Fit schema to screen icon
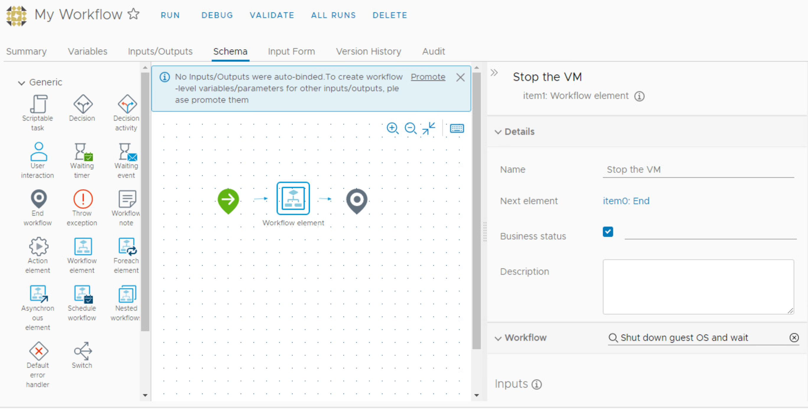This screenshot has width=808, height=409. point(429,128)
